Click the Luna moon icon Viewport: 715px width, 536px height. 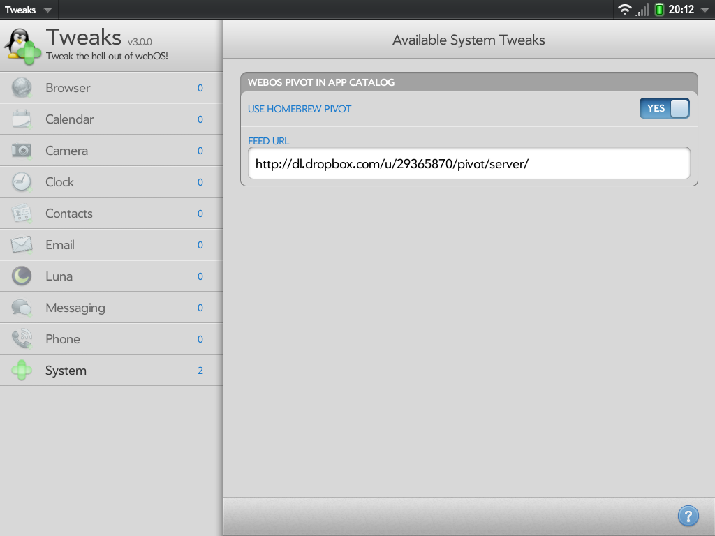tap(22, 276)
